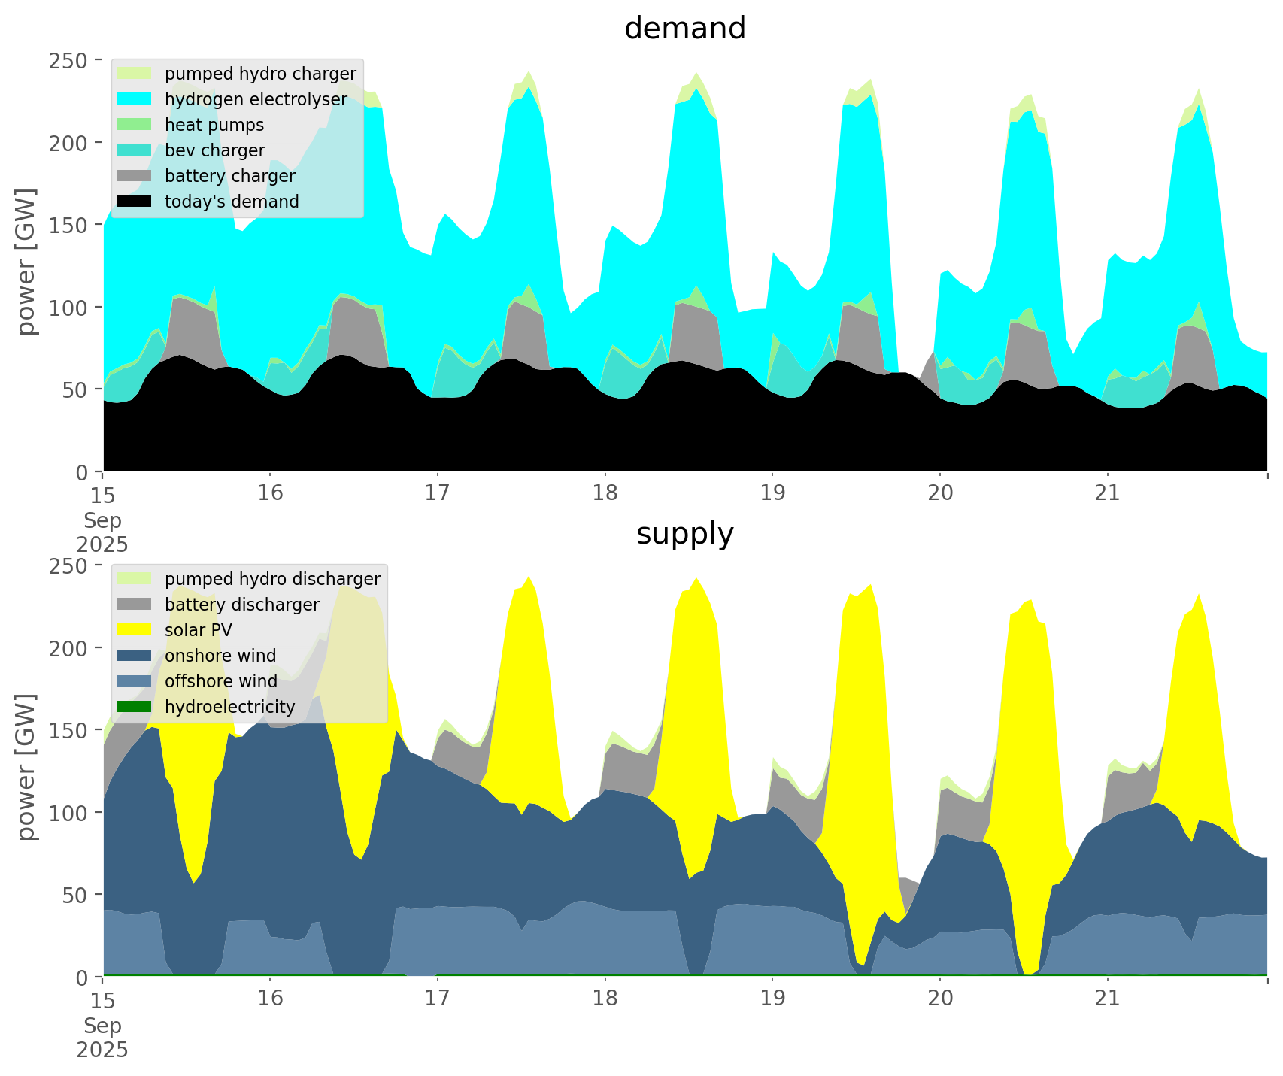Click the heat pumps legend color box
Viewport: 1283px width, 1076px height.
coord(135,125)
